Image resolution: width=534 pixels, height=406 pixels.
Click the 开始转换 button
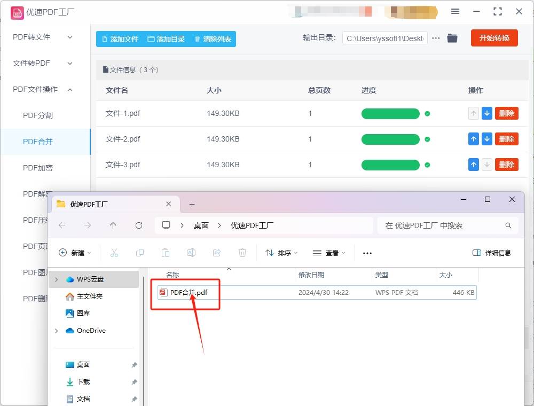[x=494, y=38]
